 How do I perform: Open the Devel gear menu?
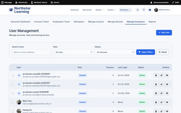55,2
